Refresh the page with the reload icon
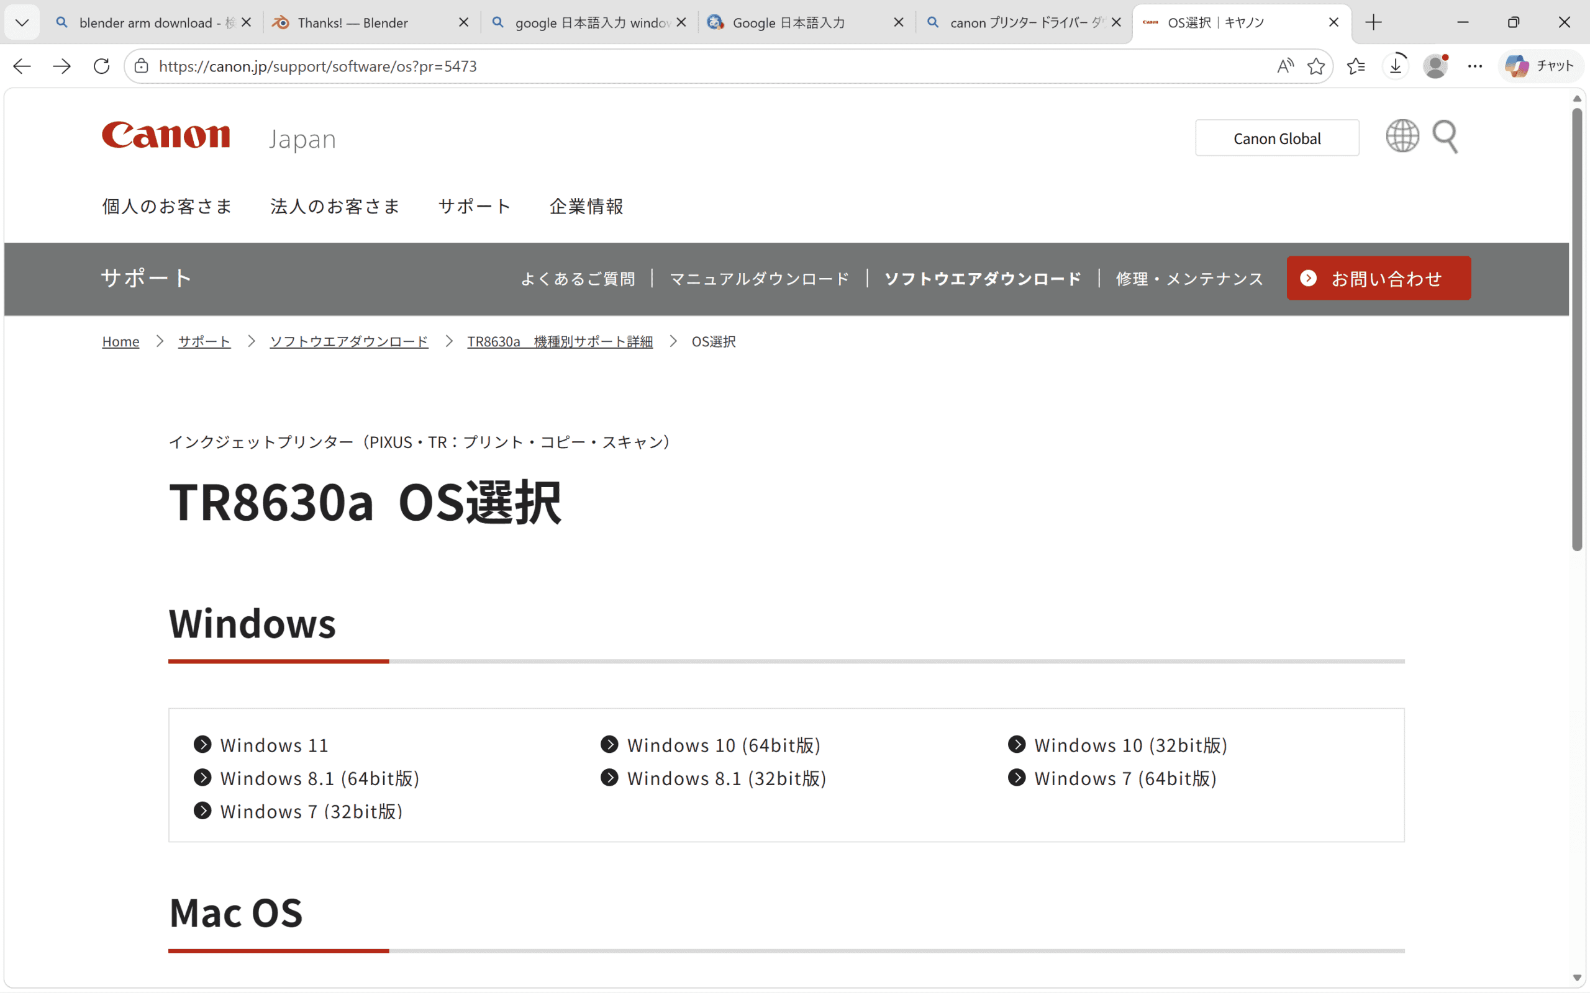The image size is (1590, 993). (102, 66)
